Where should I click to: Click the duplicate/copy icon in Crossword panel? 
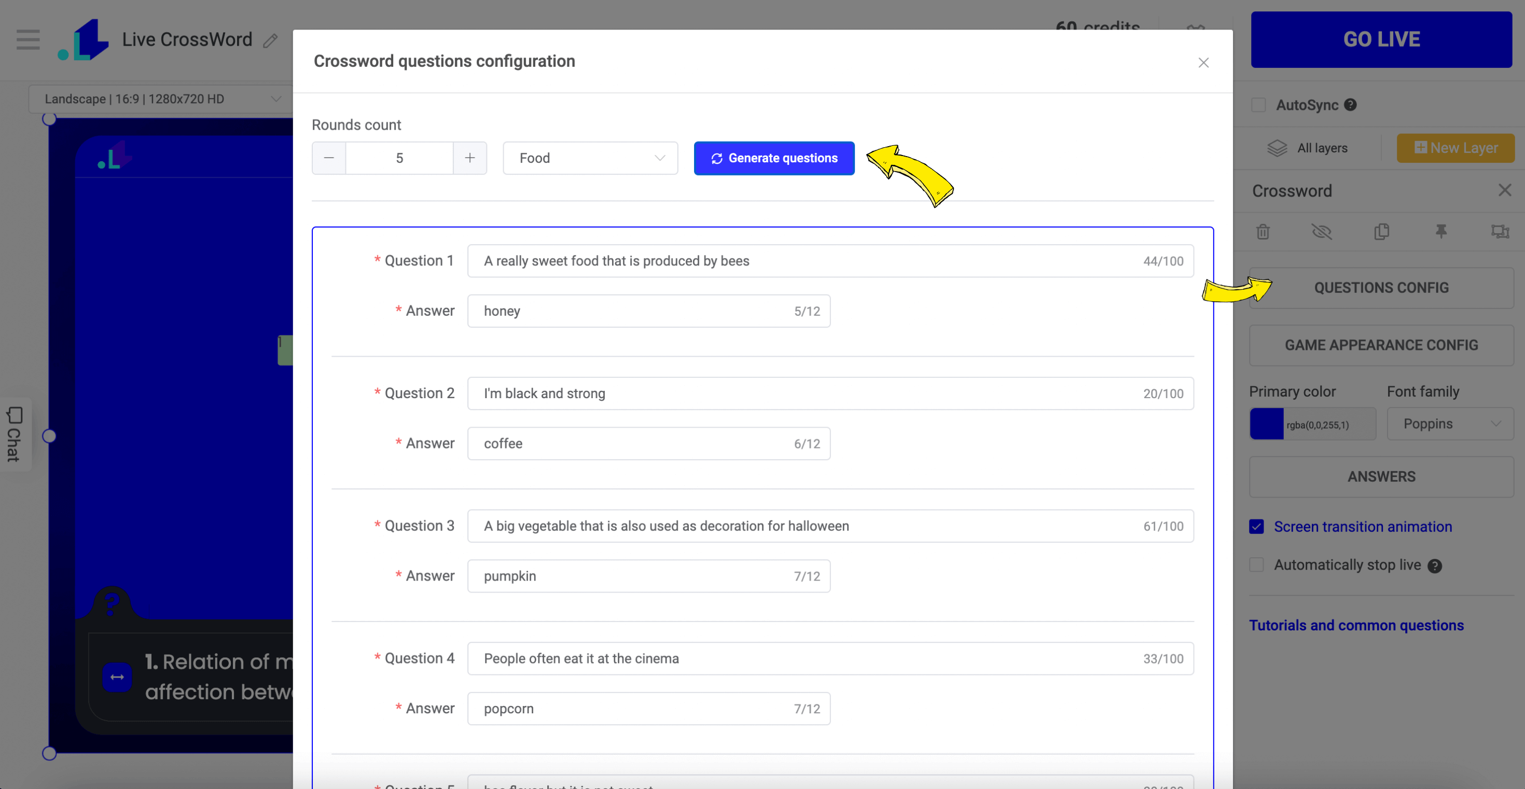pyautogui.click(x=1381, y=232)
